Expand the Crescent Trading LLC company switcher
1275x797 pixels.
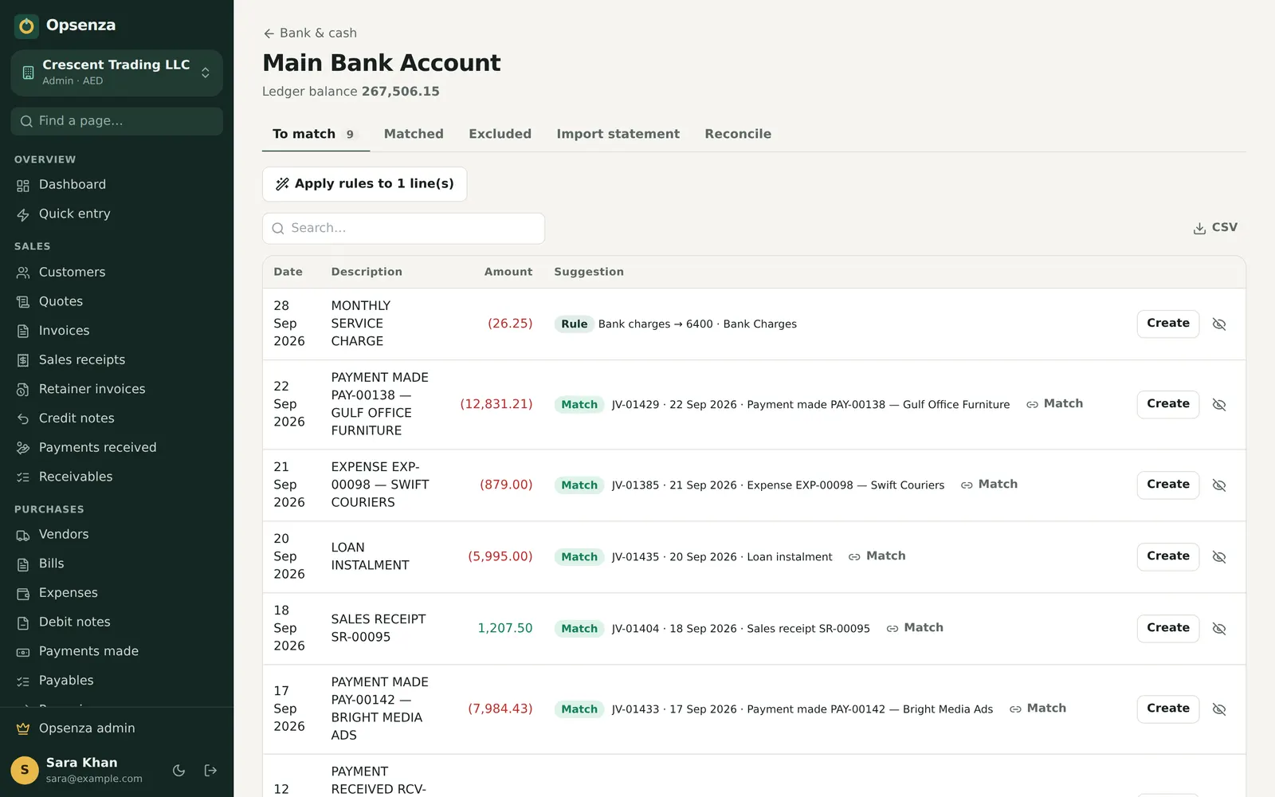[x=116, y=73]
